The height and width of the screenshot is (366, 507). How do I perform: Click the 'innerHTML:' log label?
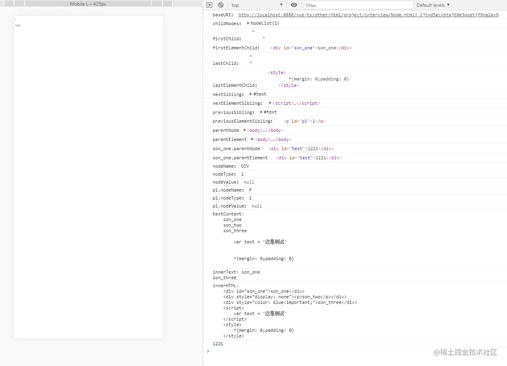pos(225,286)
